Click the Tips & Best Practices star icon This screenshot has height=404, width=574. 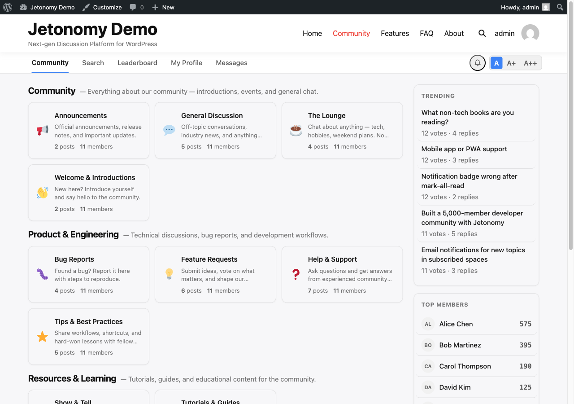pos(42,337)
